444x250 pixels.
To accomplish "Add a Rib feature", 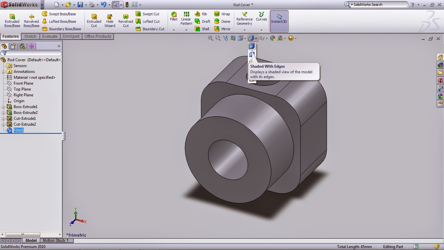I will pyautogui.click(x=201, y=14).
